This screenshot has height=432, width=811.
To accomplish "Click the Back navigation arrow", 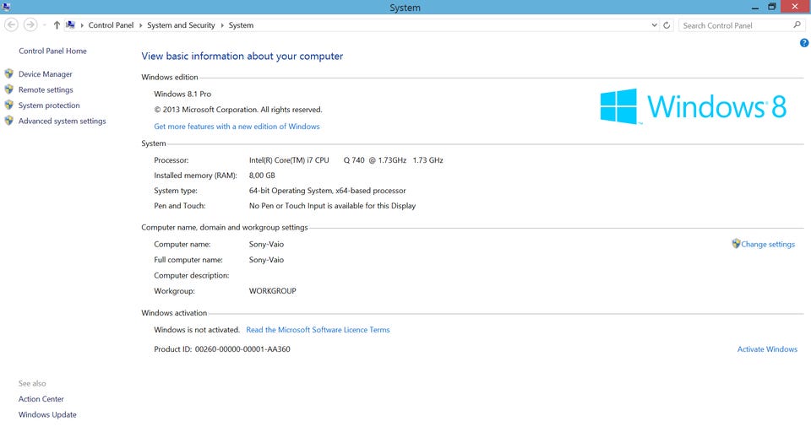I will (x=12, y=25).
